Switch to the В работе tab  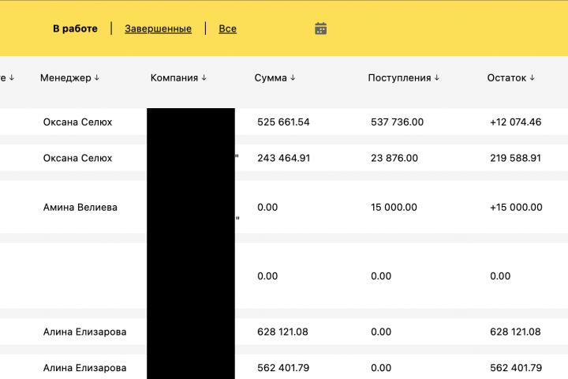coord(75,28)
